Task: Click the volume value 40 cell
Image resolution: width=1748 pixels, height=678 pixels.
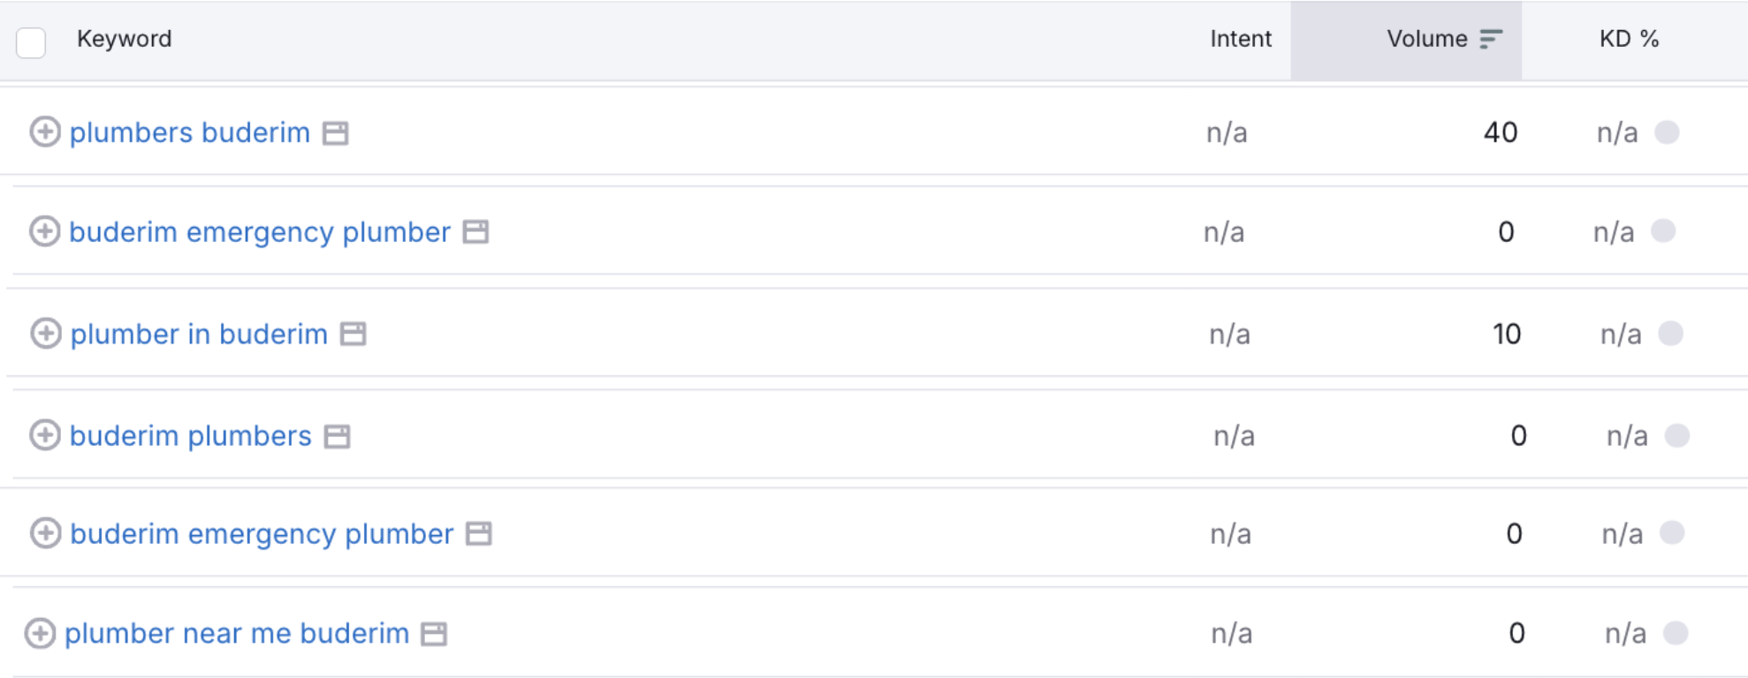Action: pos(1500,132)
